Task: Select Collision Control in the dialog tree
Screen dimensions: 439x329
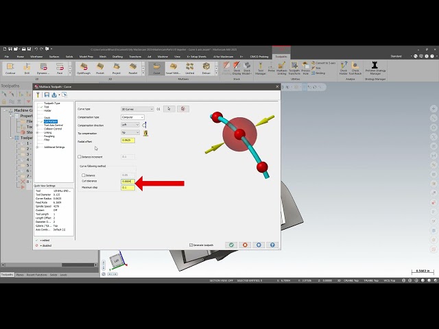Action: click(x=53, y=129)
